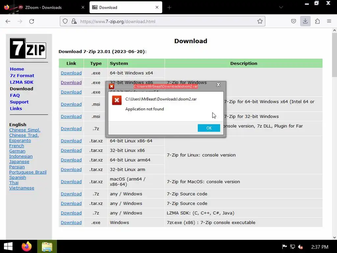Switch to ZDoom - Downloads tab
The width and height of the screenshot is (337, 253).
[x=43, y=8]
